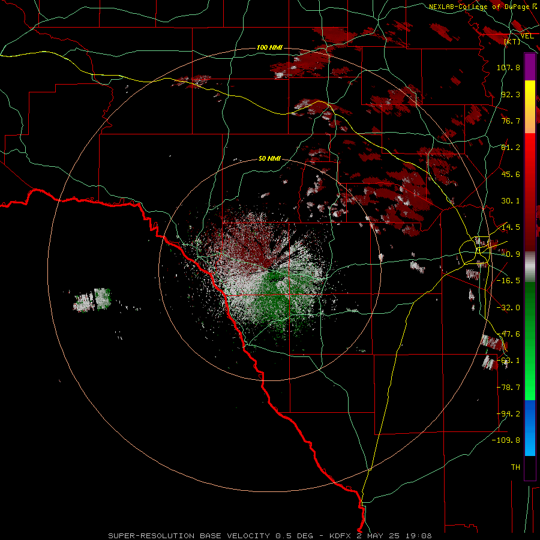Click the -63.1 velocity scale value

[x=508, y=361]
